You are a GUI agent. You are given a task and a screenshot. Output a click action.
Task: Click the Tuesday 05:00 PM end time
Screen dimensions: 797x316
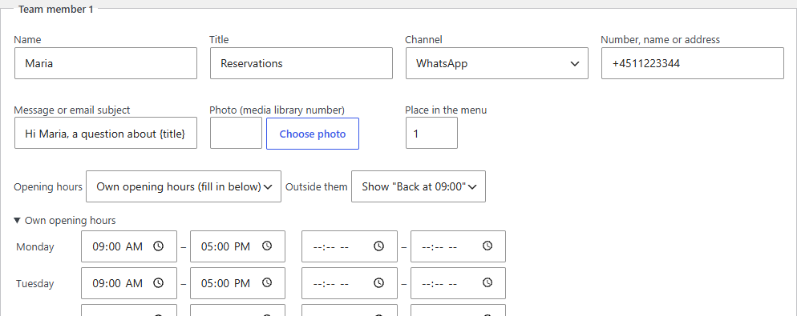point(237,283)
